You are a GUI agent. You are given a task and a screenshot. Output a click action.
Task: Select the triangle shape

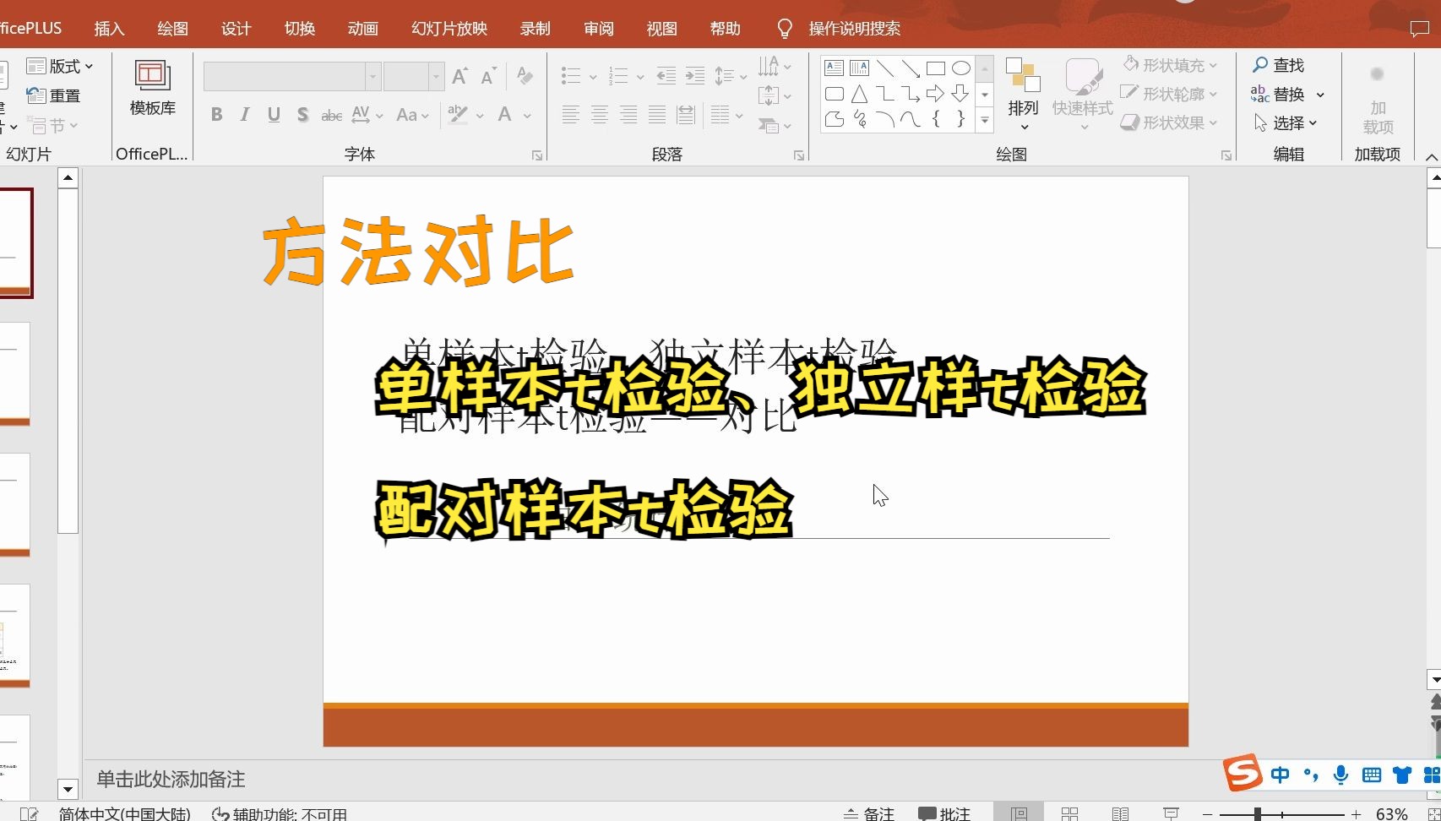point(859,94)
